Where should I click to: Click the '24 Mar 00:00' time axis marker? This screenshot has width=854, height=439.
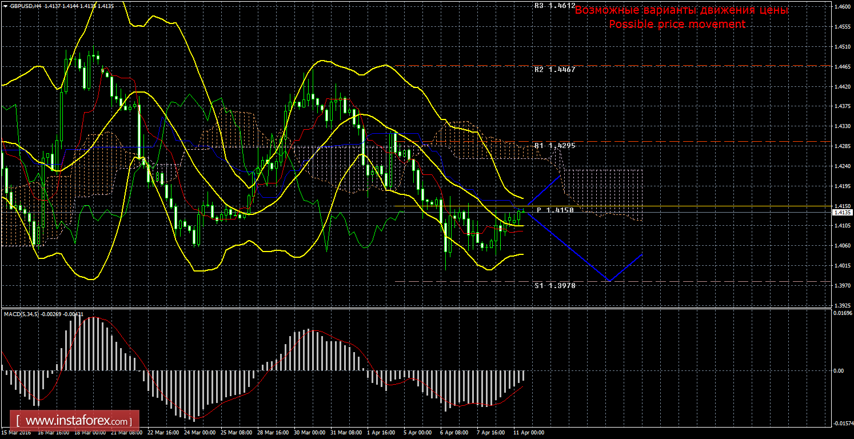click(201, 433)
